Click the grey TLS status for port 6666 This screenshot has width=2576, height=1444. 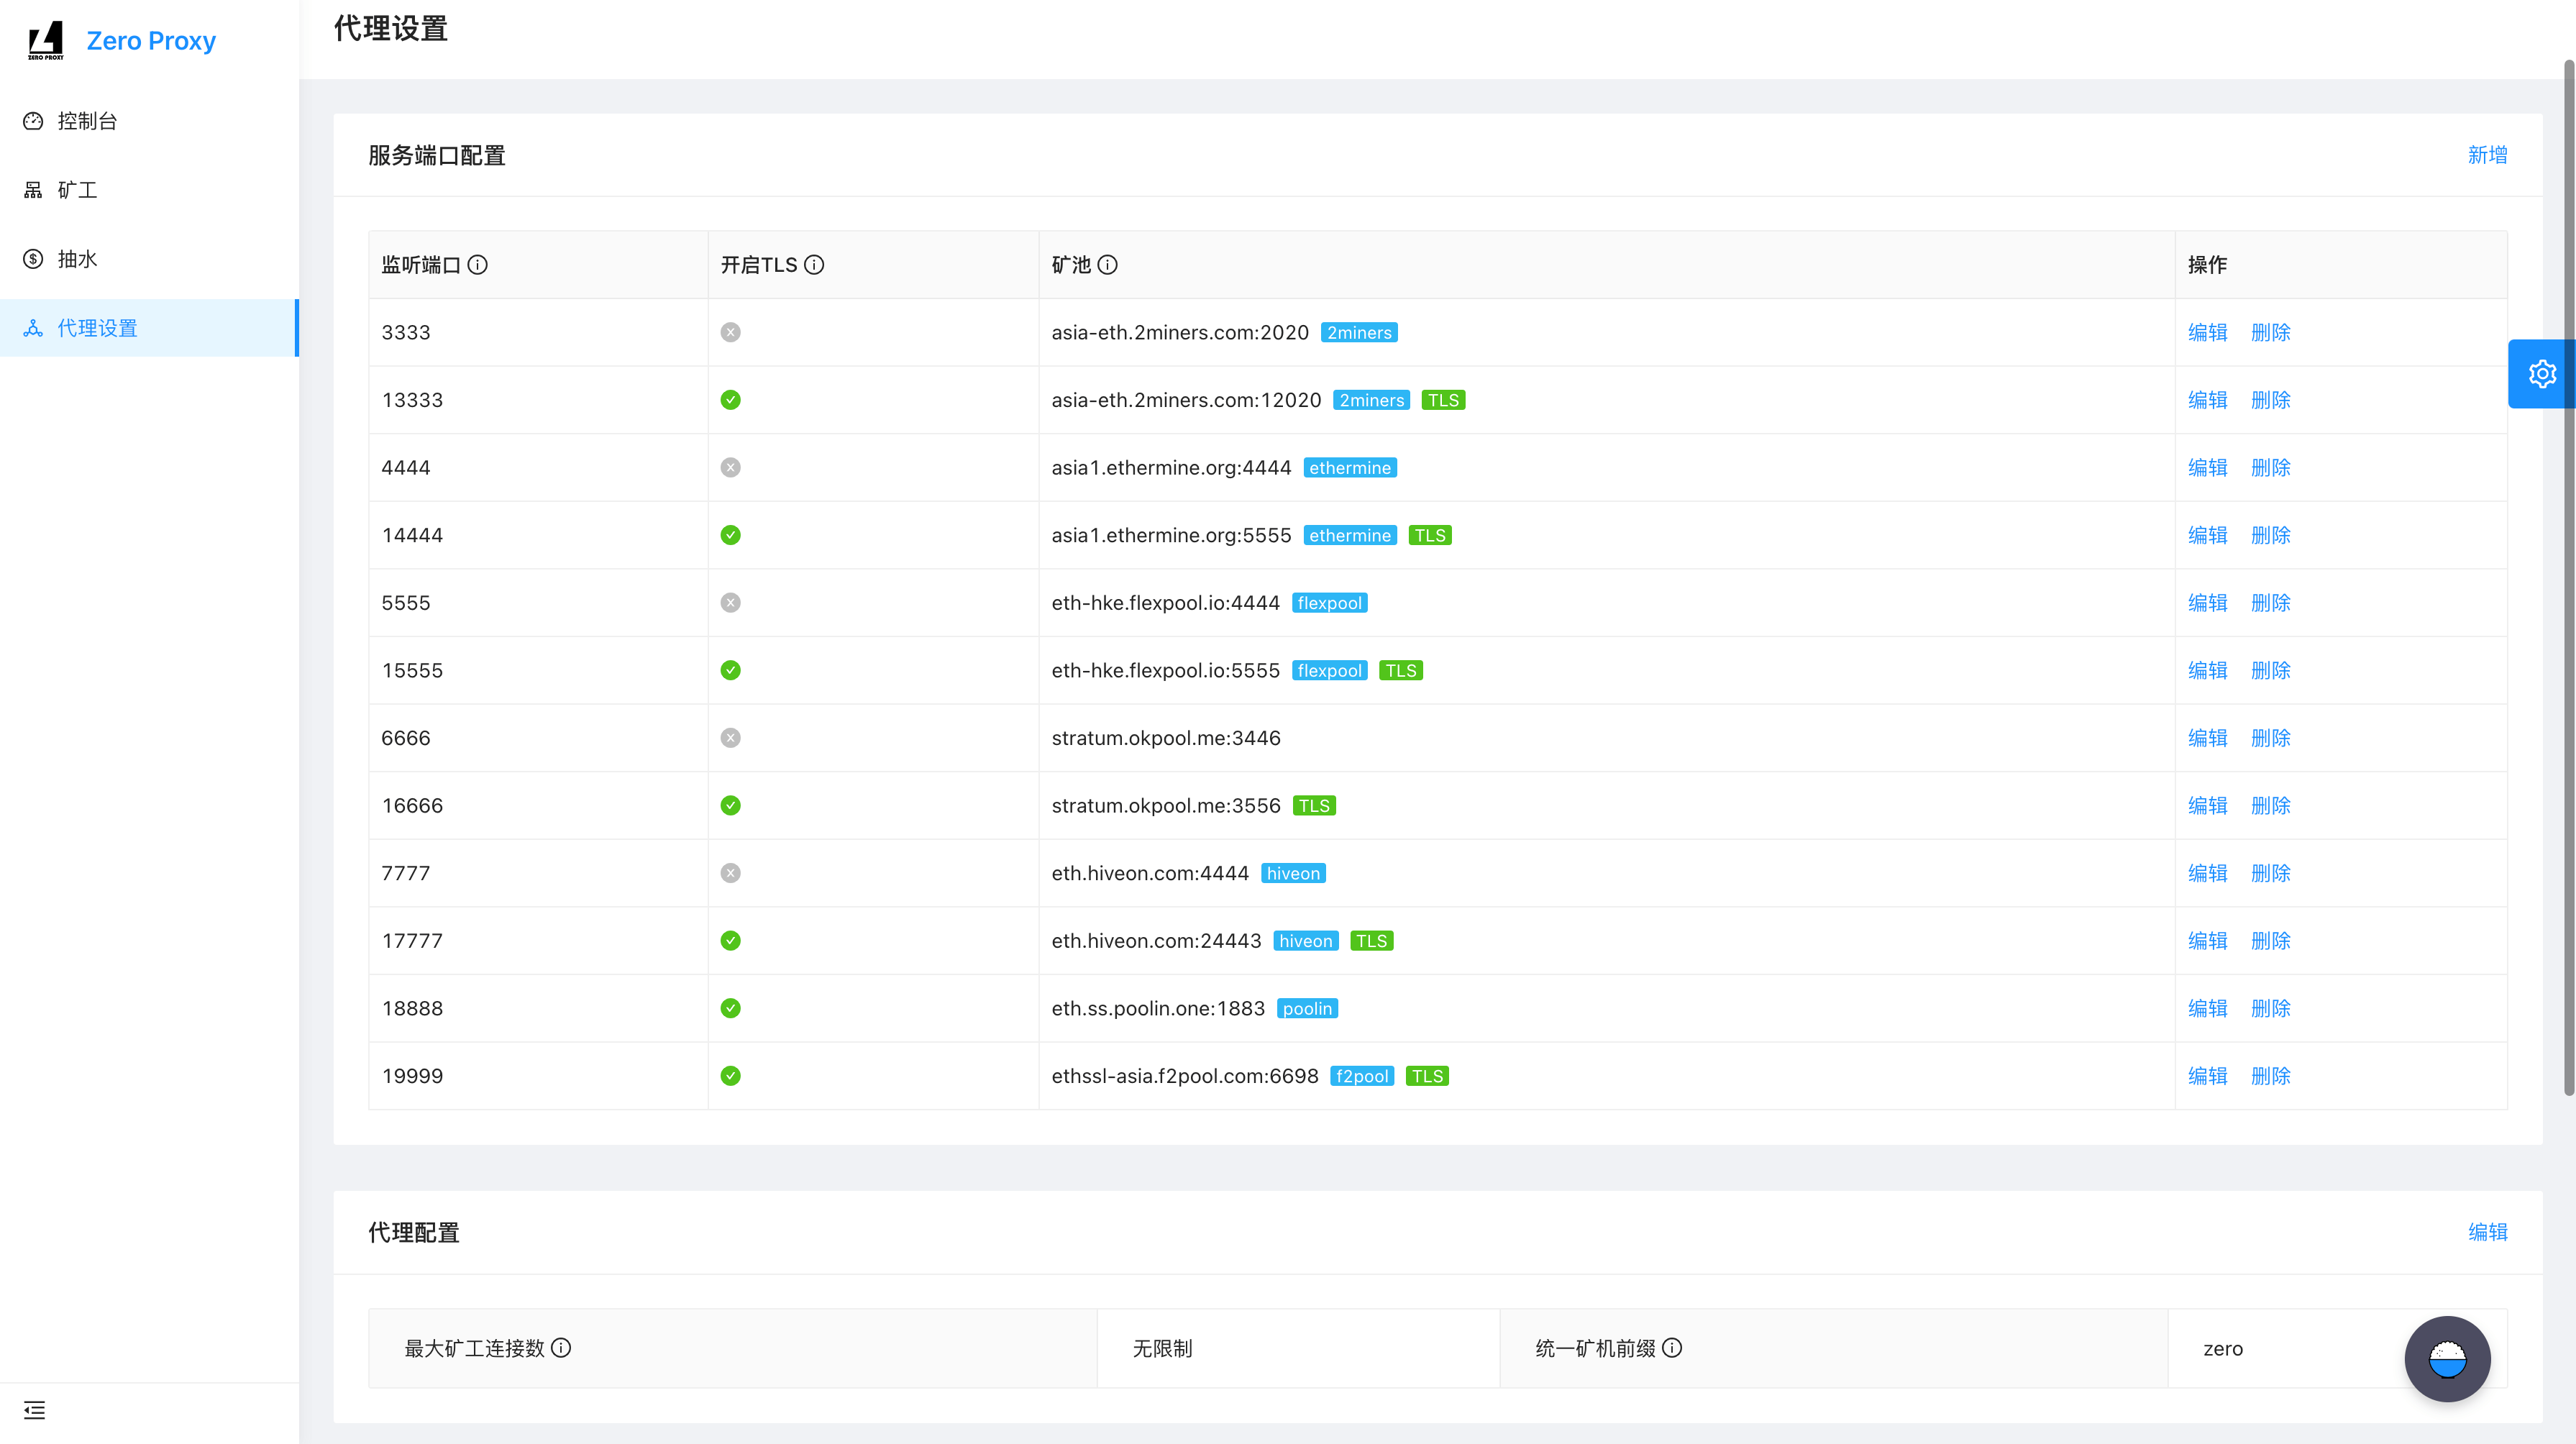(x=730, y=738)
